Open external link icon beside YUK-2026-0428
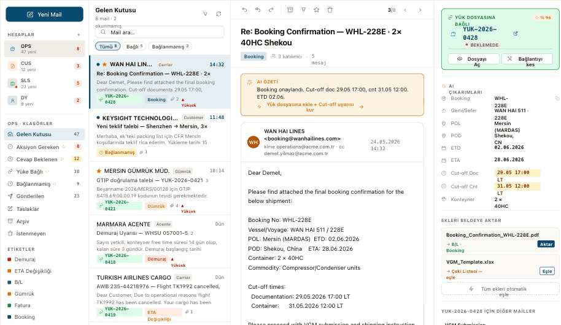561x325 pixels. [x=516, y=34]
